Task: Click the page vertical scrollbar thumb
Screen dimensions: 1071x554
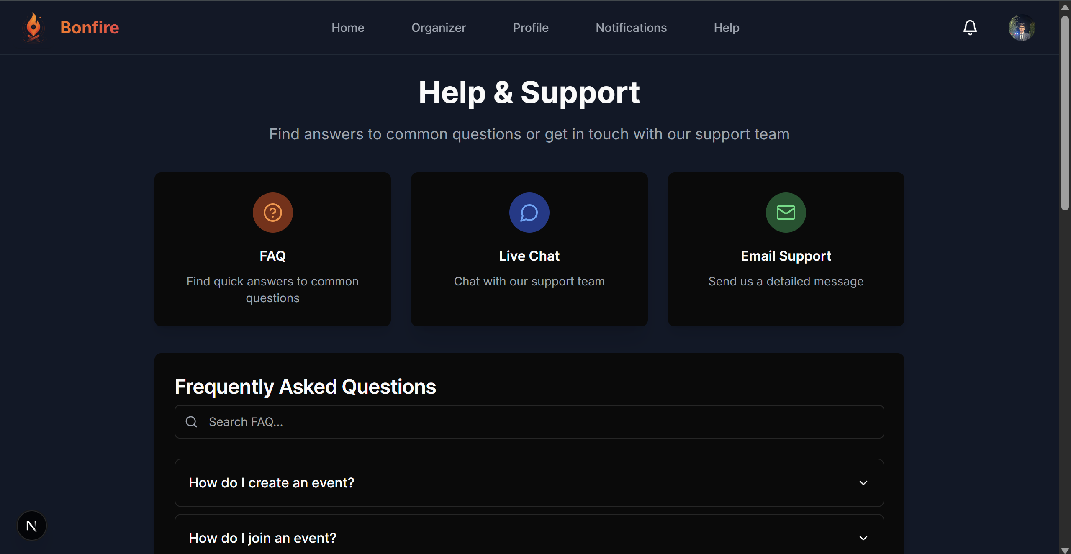Action: click(x=1065, y=113)
